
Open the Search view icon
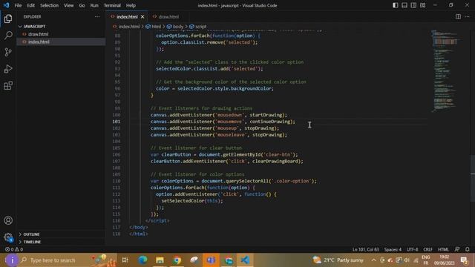point(8,36)
